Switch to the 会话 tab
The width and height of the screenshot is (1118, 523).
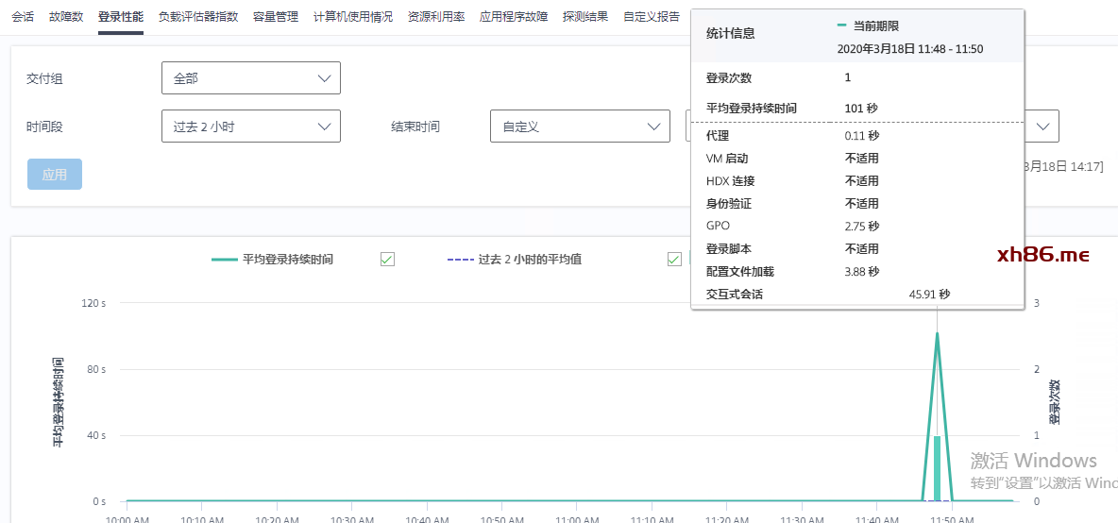(x=23, y=17)
